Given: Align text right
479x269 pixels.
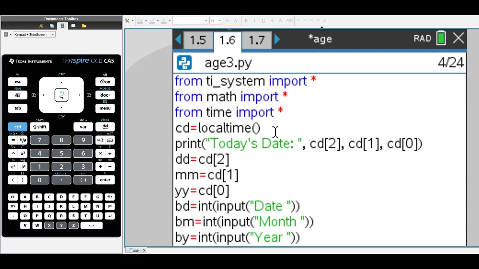Looking at the screenshot, I should [311, 21].
